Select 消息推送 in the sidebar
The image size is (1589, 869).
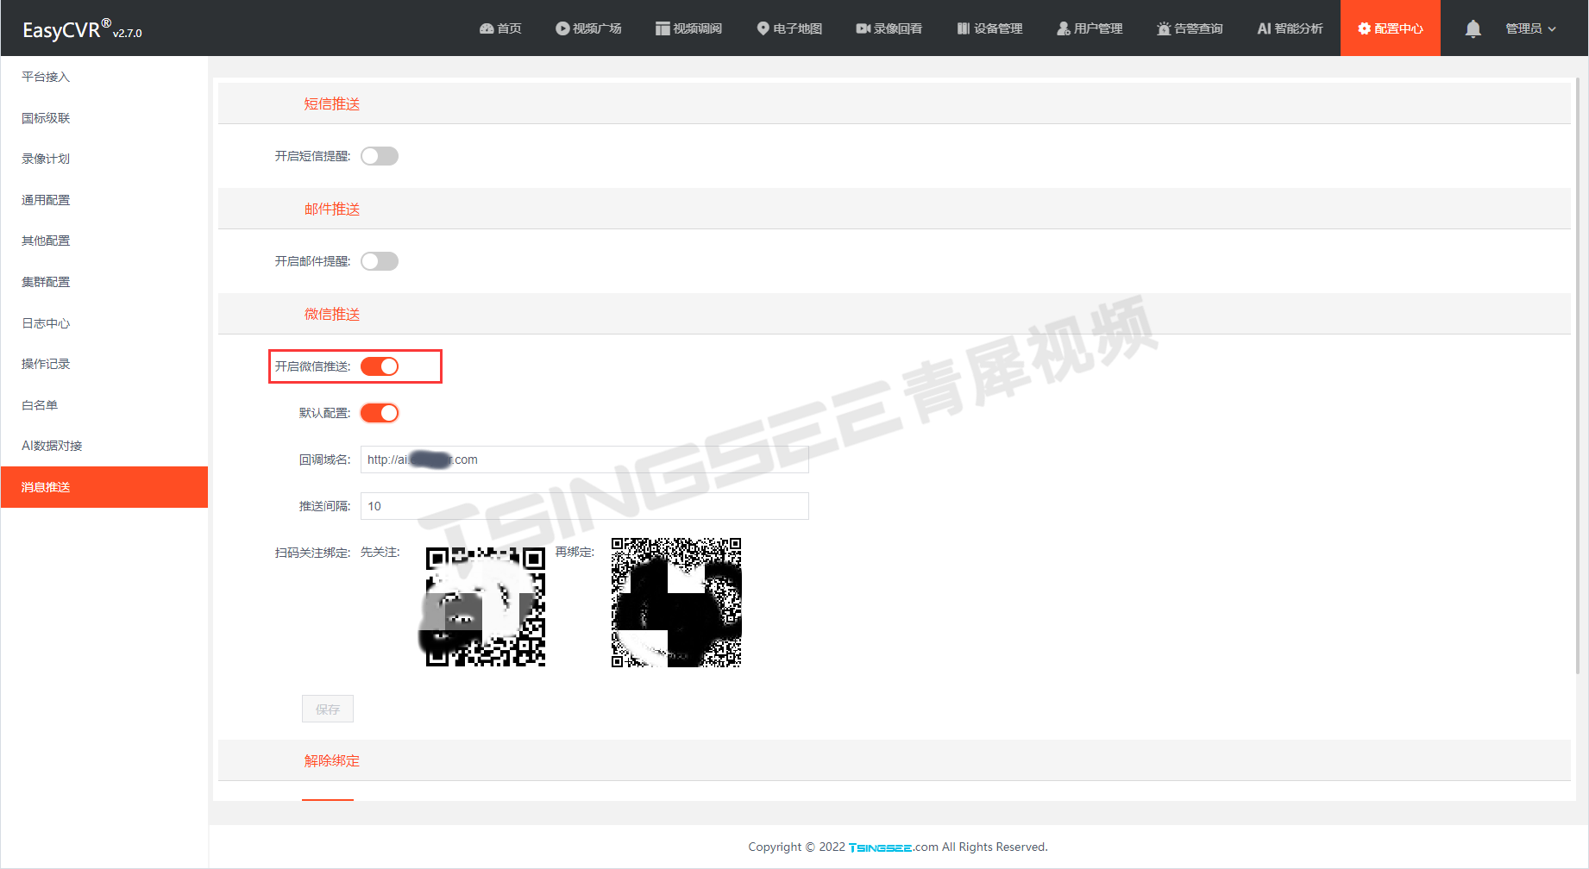(104, 487)
